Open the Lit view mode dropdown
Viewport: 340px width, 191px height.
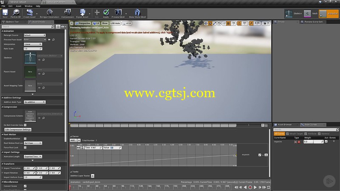pos(96,23)
